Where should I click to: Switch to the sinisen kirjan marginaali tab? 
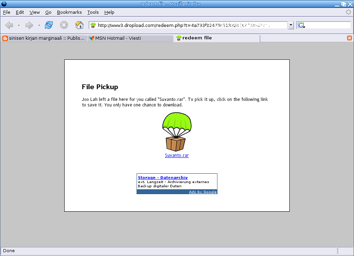coord(43,38)
